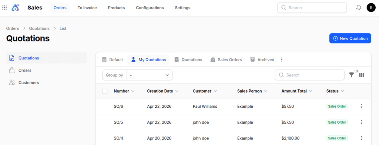Screen dimensions: 379x145
Task: Click the SO/5 order number
Action: click(x=118, y=122)
